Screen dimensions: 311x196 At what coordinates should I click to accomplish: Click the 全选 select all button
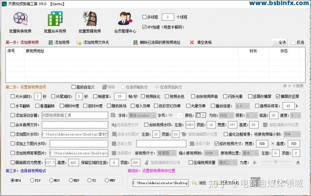[280, 42]
